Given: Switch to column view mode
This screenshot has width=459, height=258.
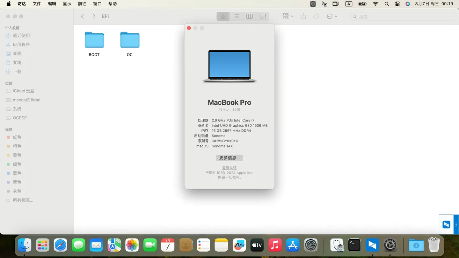Looking at the screenshot, I should 250,16.
